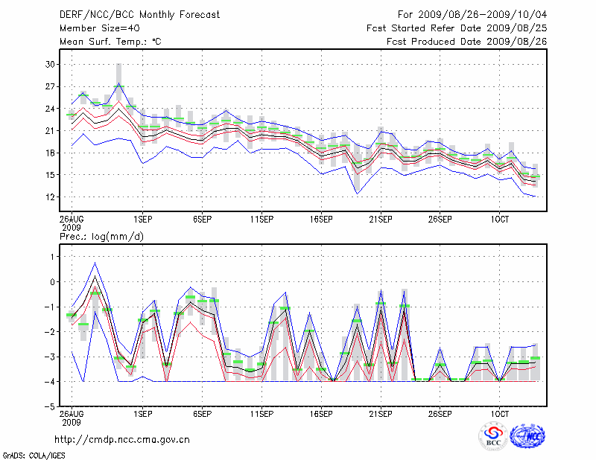Click 26AUG 2009 below the precipitation chart
Screen dimensions: 596x460
tap(72, 416)
